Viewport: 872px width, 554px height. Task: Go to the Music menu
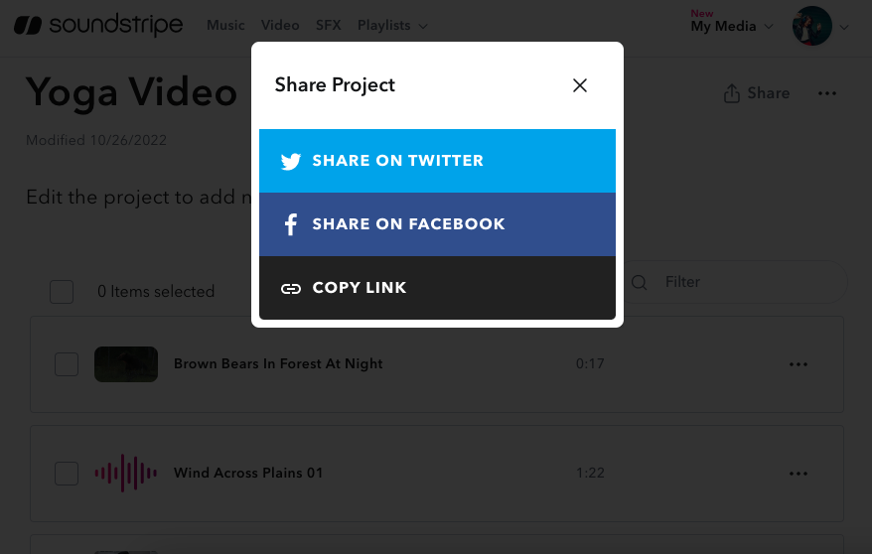point(225,26)
